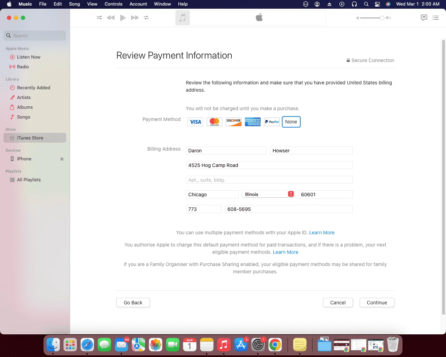Click the Play button

(x=123, y=18)
